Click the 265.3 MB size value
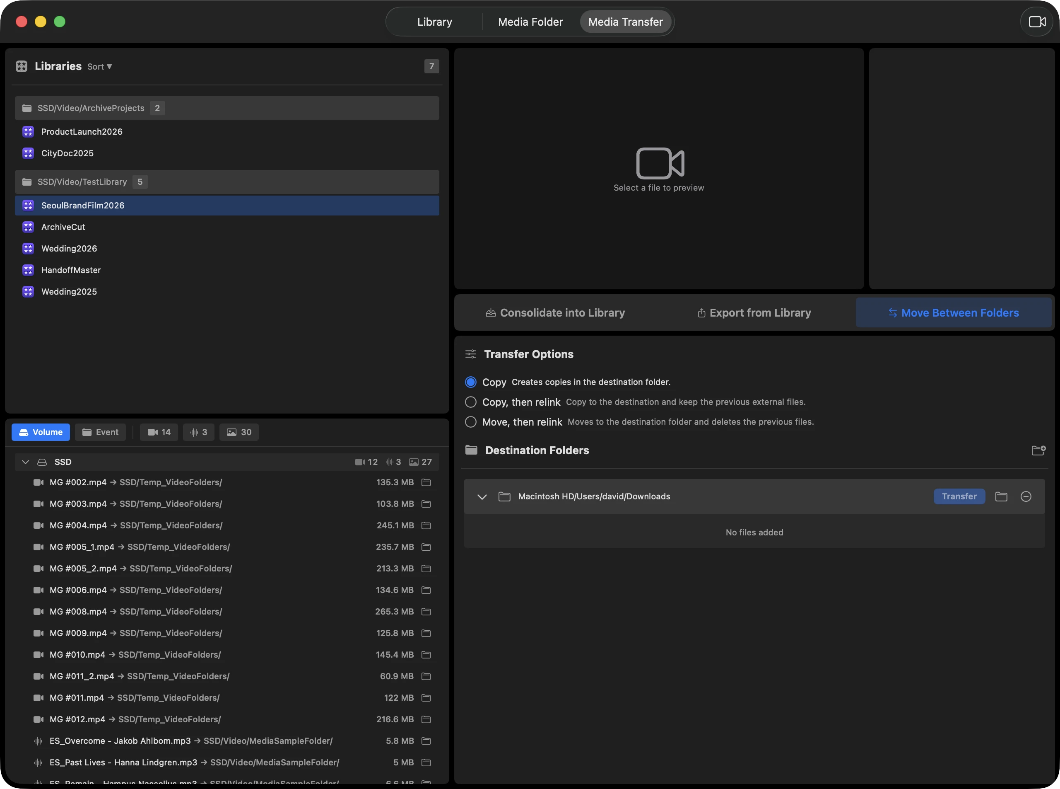 pyautogui.click(x=394, y=611)
